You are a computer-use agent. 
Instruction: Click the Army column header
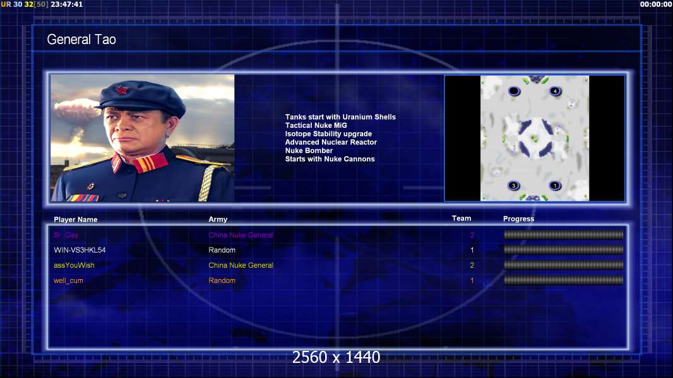click(x=218, y=219)
